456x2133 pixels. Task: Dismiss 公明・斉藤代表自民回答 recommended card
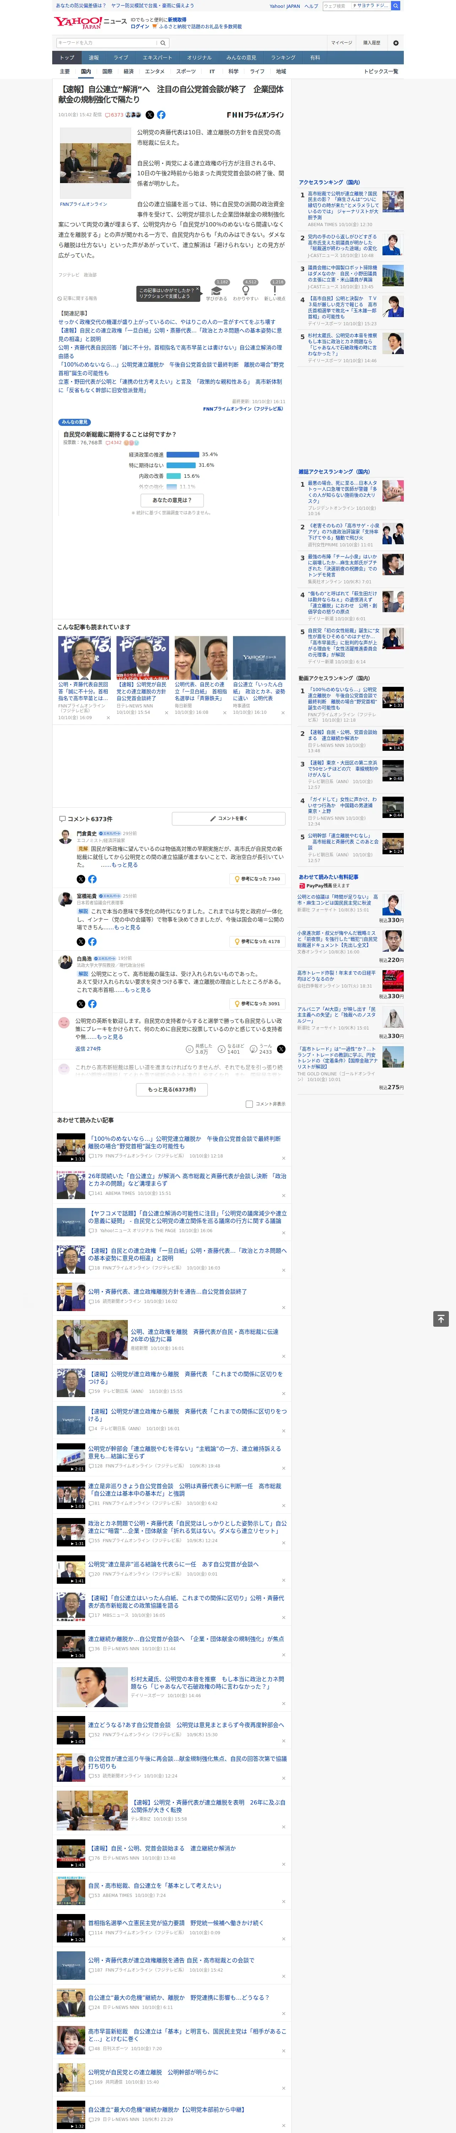click(x=108, y=718)
